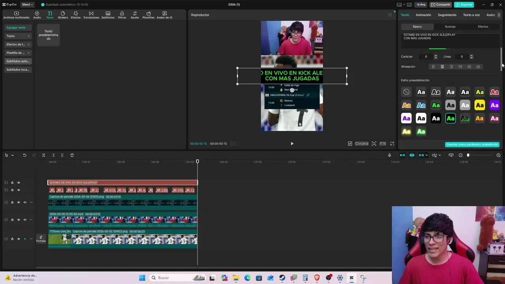Lock the top text track

tap(12, 183)
